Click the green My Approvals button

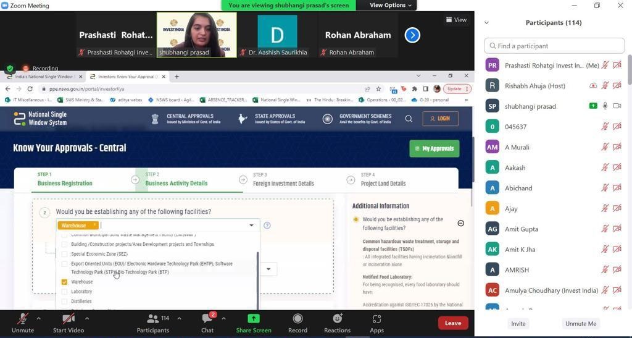coord(434,148)
